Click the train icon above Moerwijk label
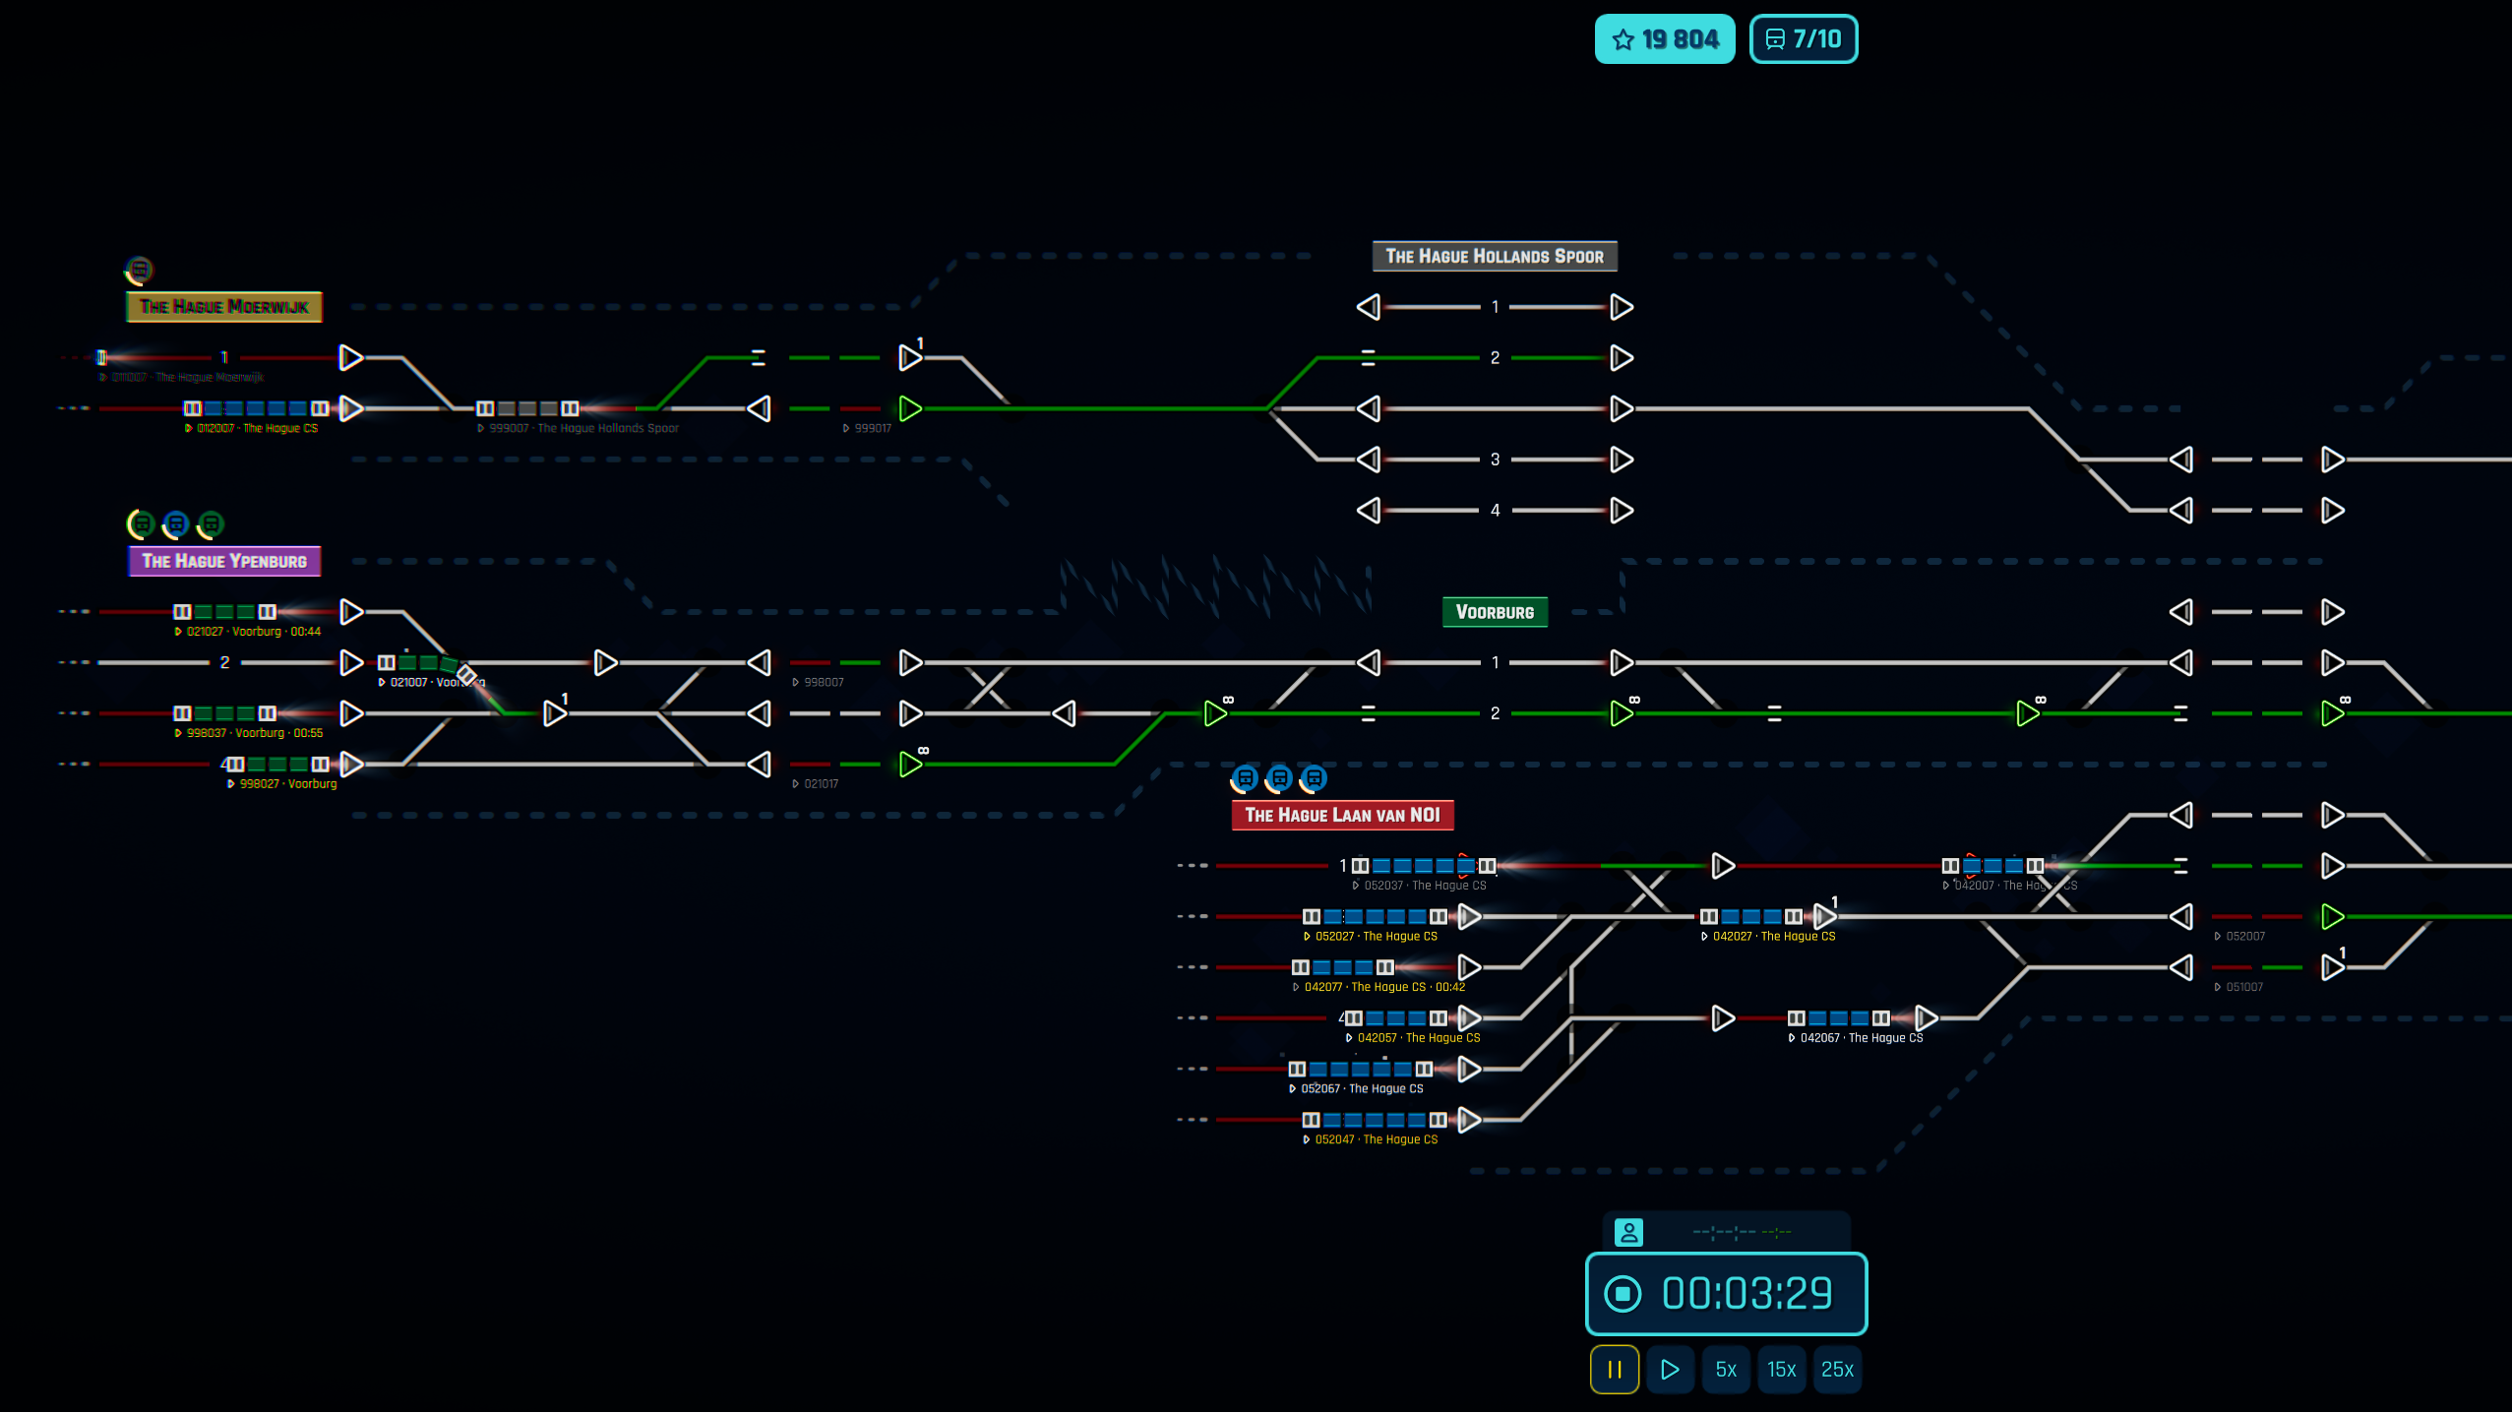 [x=139, y=270]
